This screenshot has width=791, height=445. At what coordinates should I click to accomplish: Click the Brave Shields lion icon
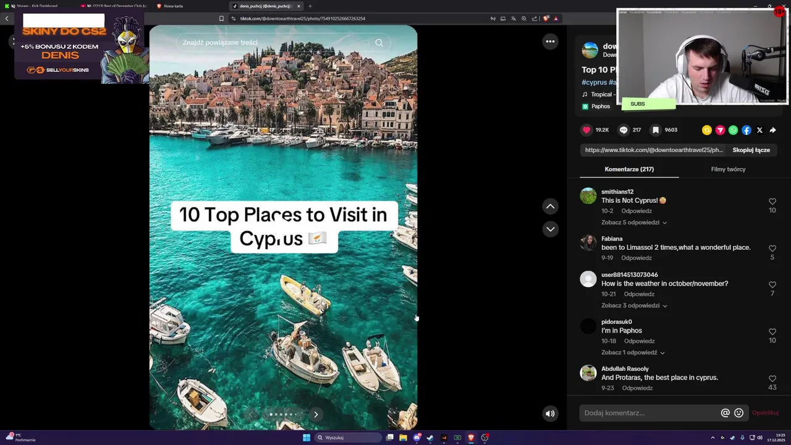tap(546, 19)
